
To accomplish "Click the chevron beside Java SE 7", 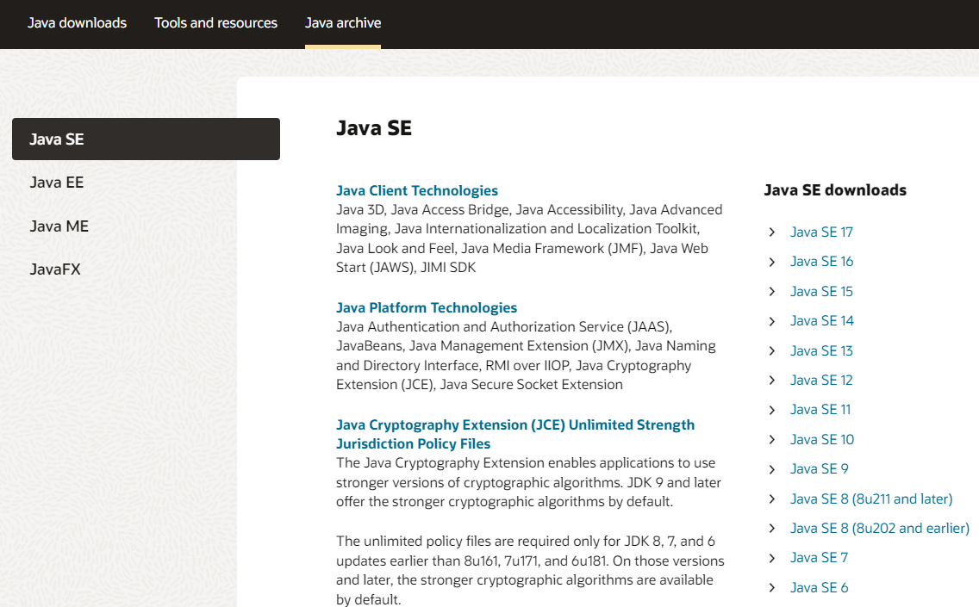I will click(771, 558).
